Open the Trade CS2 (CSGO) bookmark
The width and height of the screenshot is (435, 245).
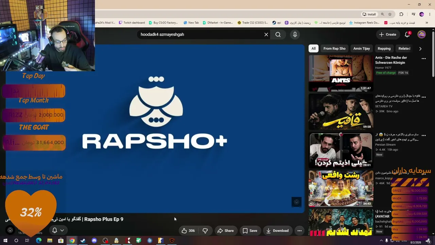point(253,23)
